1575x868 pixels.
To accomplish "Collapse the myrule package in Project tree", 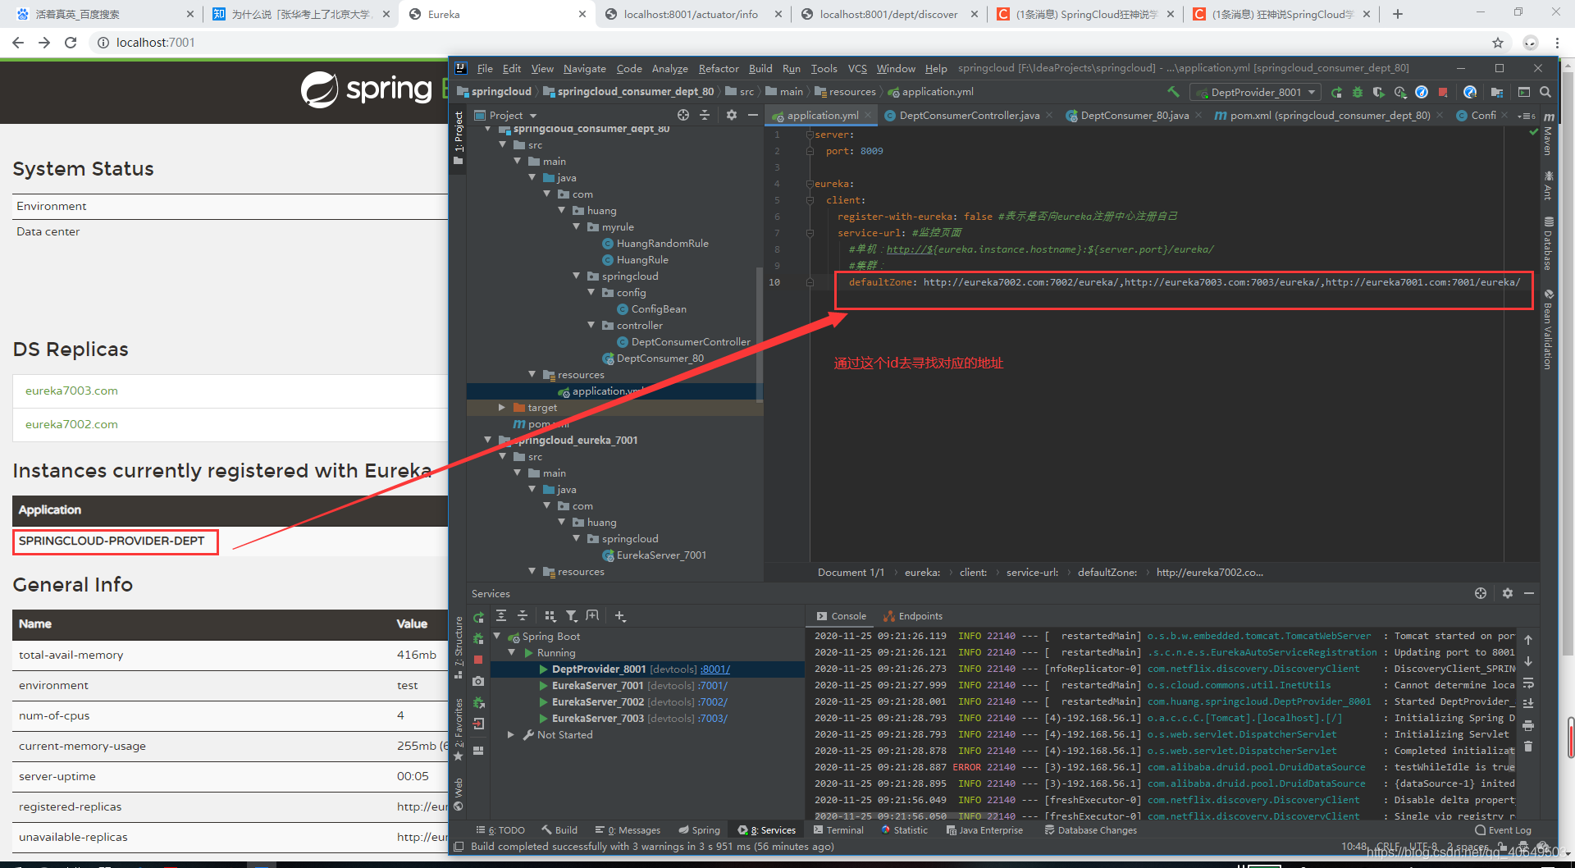I will tap(576, 227).
